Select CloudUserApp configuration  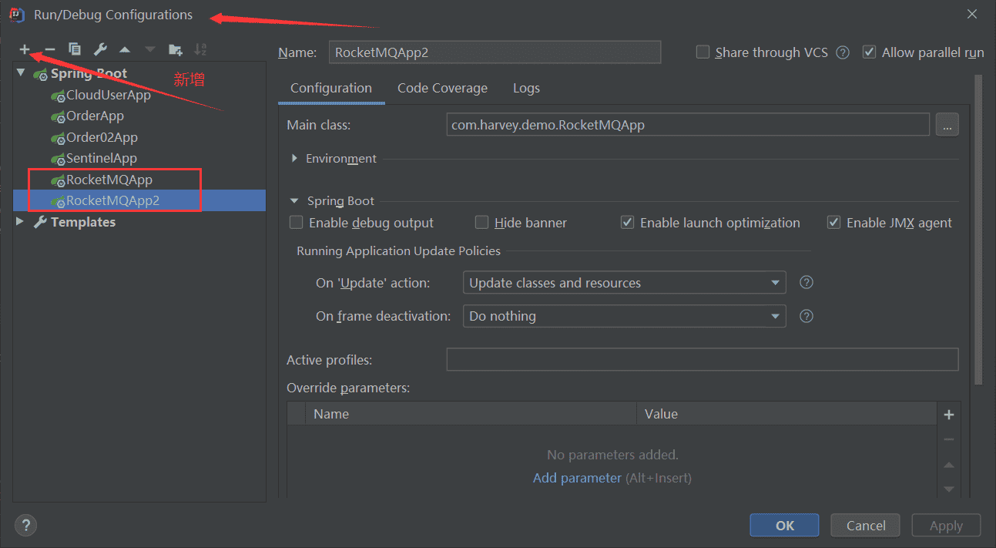point(109,95)
